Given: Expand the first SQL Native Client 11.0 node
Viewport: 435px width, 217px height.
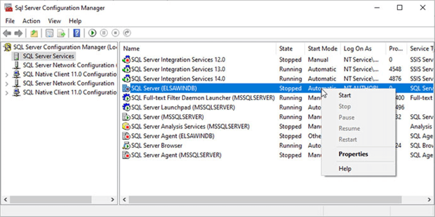Looking at the screenshot, I should pyautogui.click(x=7, y=74).
